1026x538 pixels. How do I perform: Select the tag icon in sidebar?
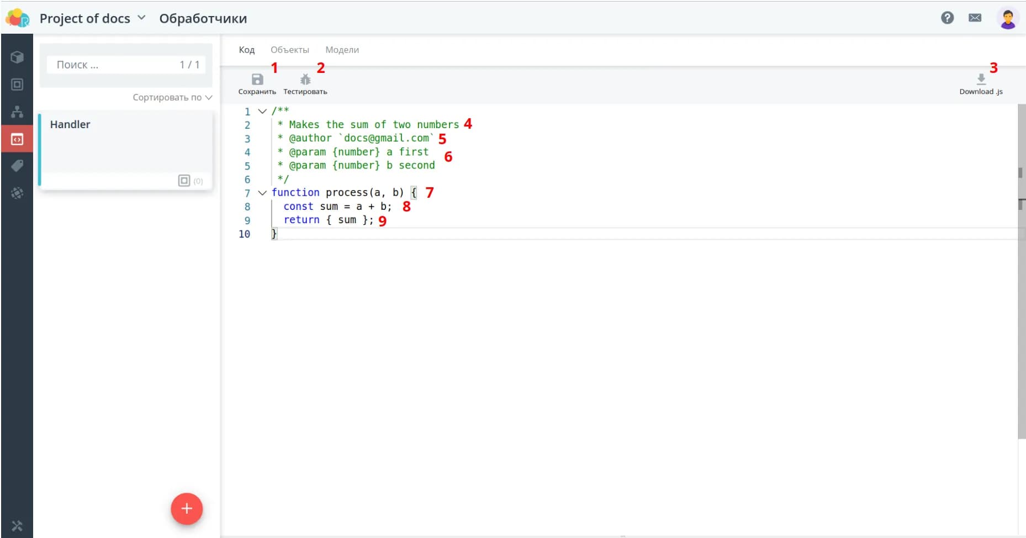click(x=17, y=166)
